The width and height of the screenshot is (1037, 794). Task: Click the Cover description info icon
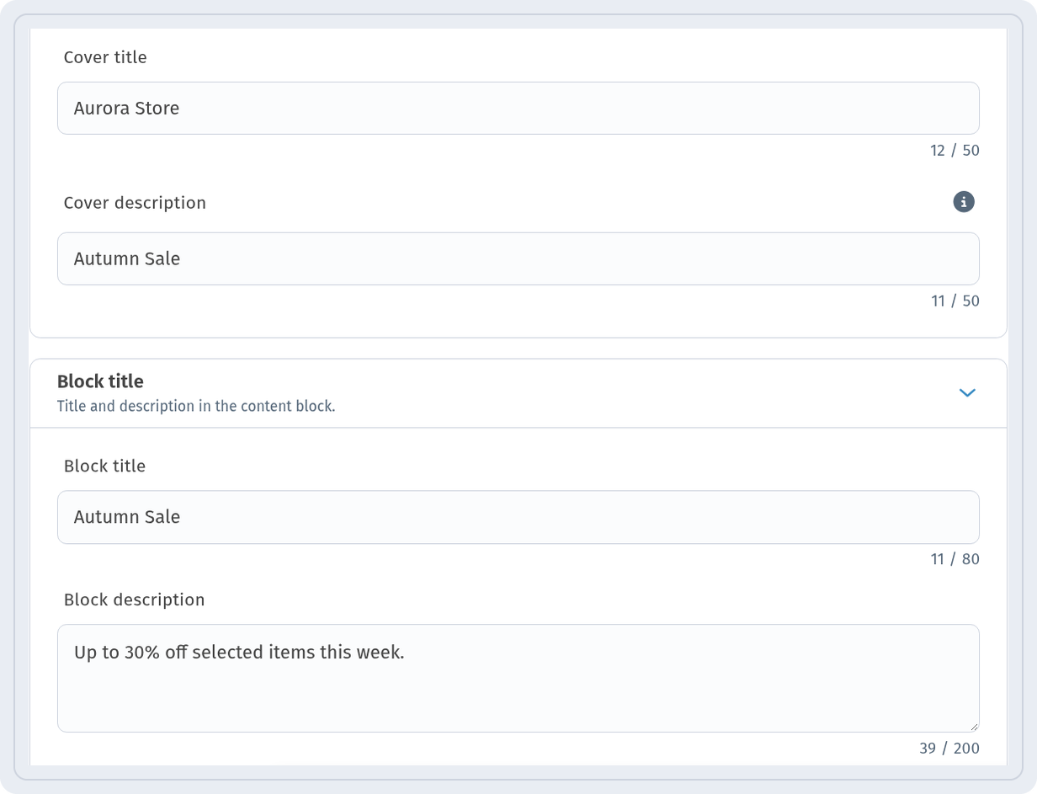964,202
